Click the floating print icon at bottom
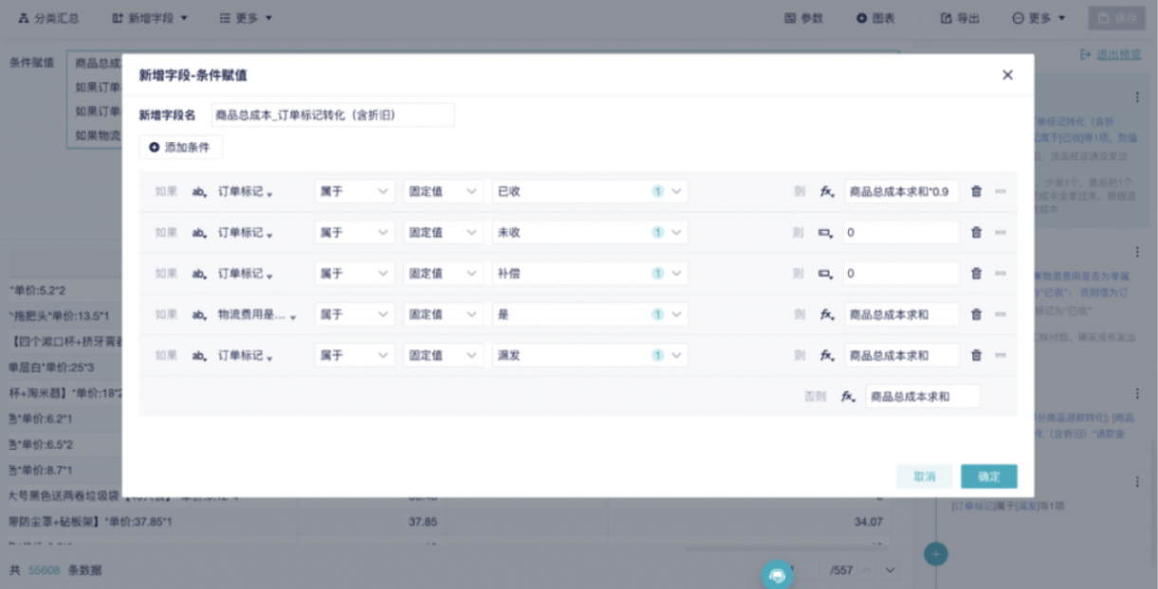1158x589 pixels. coord(778,574)
